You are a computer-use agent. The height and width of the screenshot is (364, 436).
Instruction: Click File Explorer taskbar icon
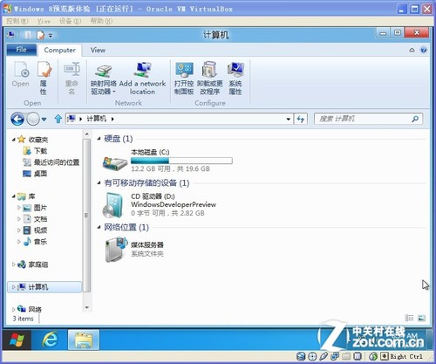click(x=84, y=340)
